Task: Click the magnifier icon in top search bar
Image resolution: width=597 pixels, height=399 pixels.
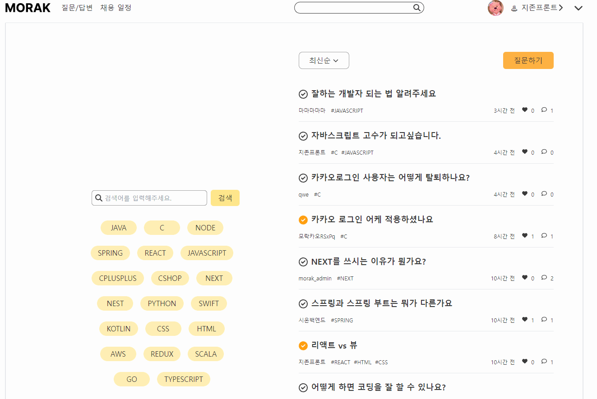Action: pyautogui.click(x=417, y=8)
